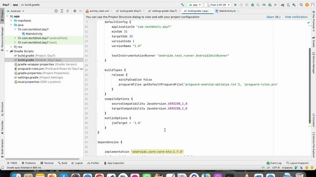Open the Android project view dropdown
The height and width of the screenshot is (177, 316).
(x=15, y=11)
